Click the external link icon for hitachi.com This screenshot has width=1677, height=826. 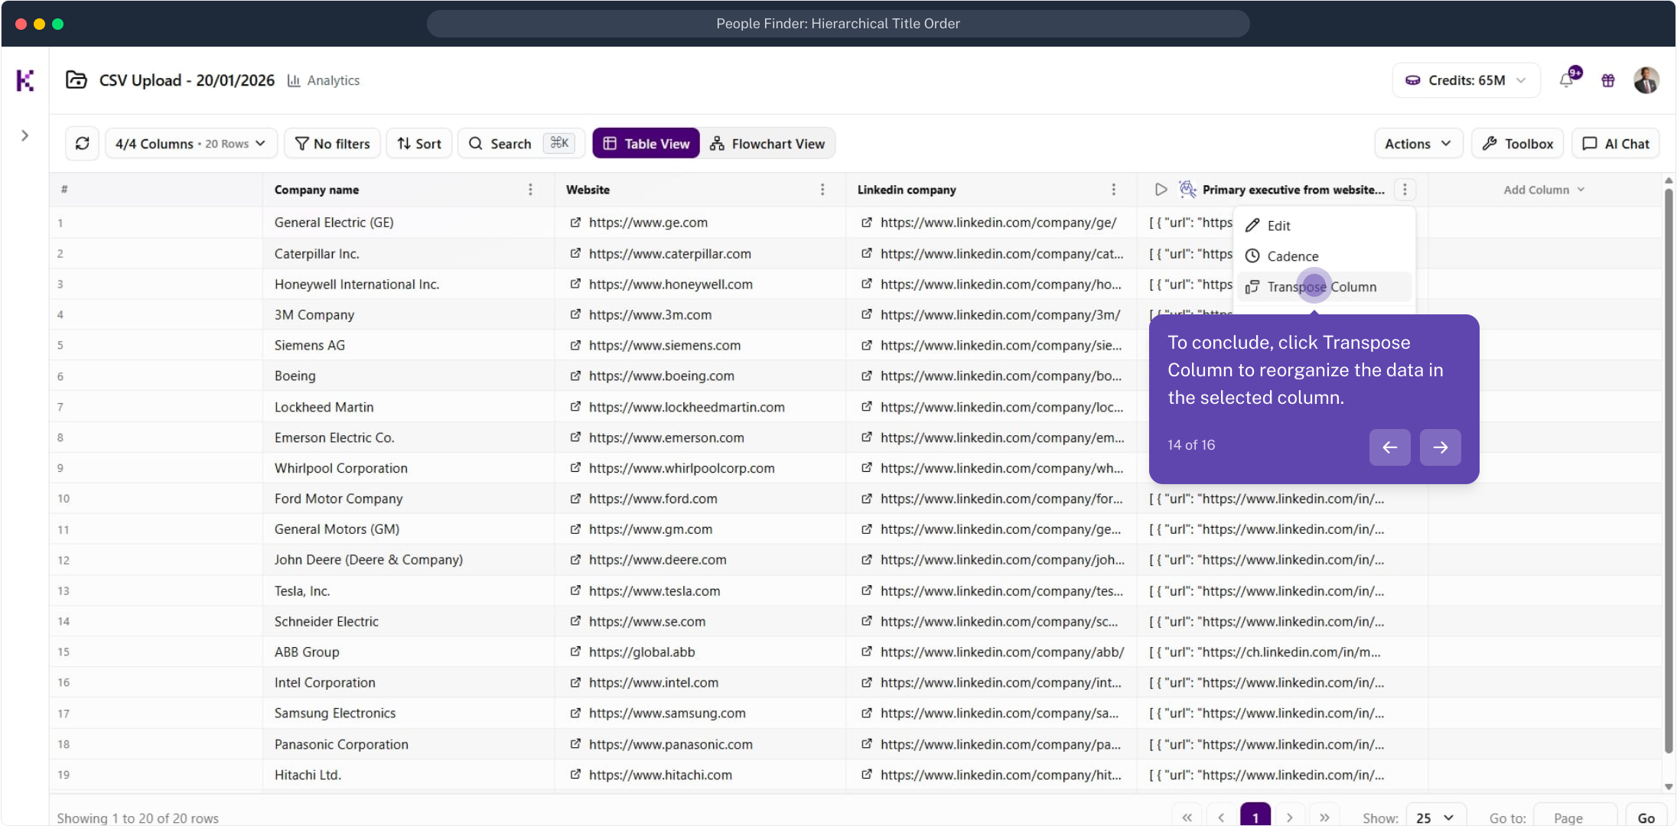pyautogui.click(x=575, y=775)
